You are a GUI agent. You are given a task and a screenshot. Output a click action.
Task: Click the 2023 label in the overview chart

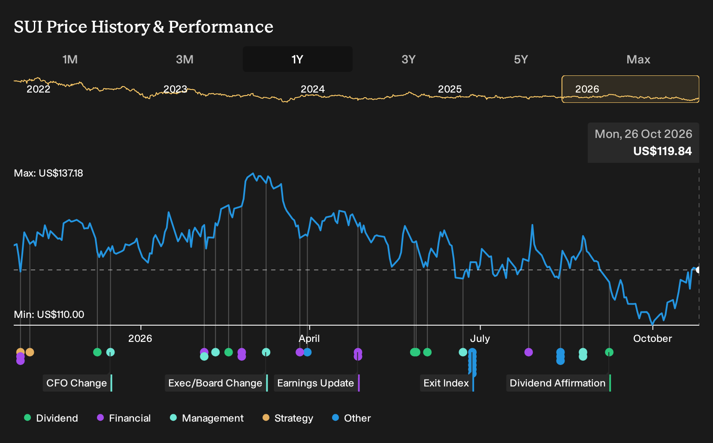[175, 89]
